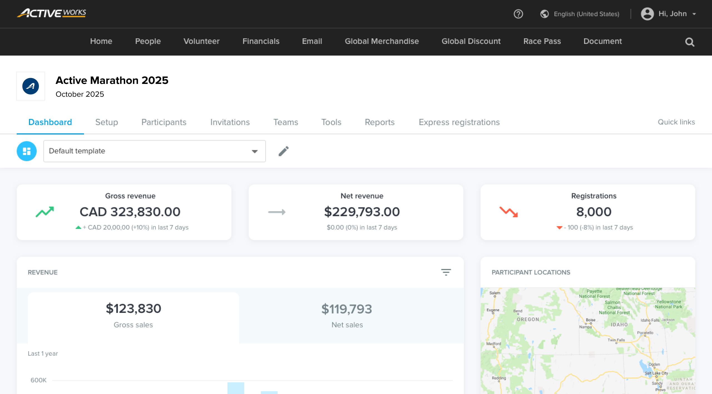Screen dimensions: 712x394
Task: Open the Financials menu
Action: click(261, 41)
